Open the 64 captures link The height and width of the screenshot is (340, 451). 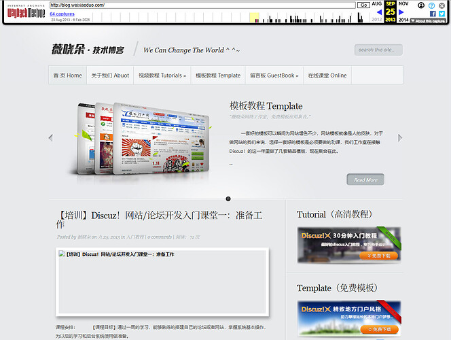[62, 14]
